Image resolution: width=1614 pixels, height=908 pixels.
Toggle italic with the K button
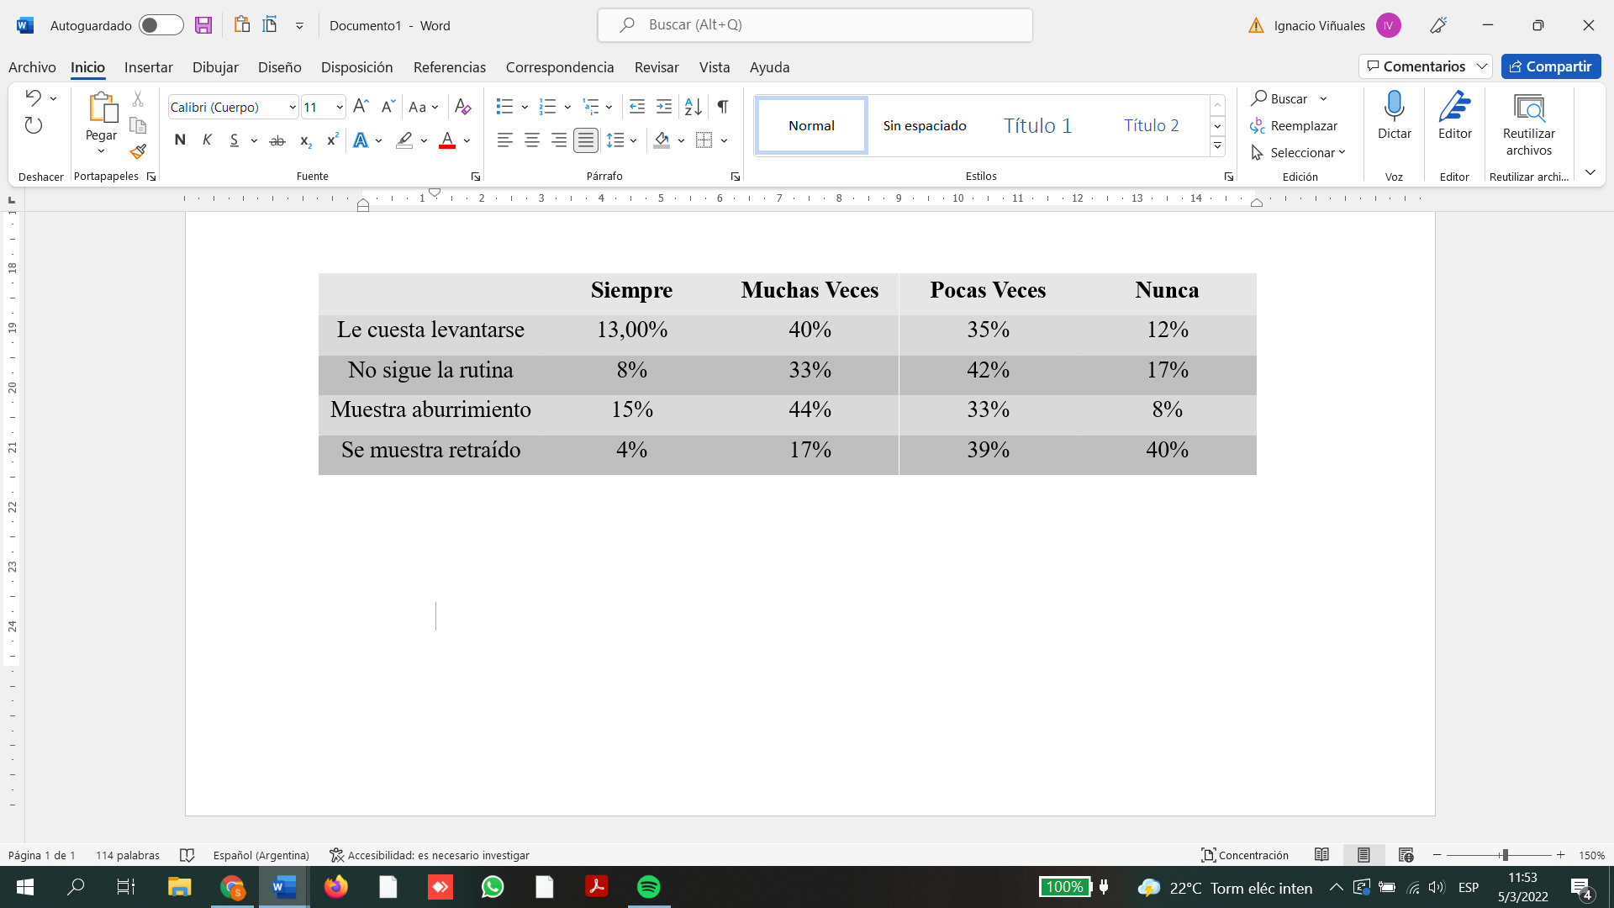[207, 140]
